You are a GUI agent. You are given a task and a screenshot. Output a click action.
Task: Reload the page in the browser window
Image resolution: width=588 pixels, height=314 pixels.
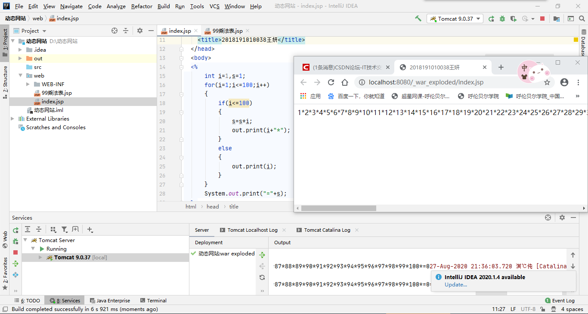pos(331,82)
